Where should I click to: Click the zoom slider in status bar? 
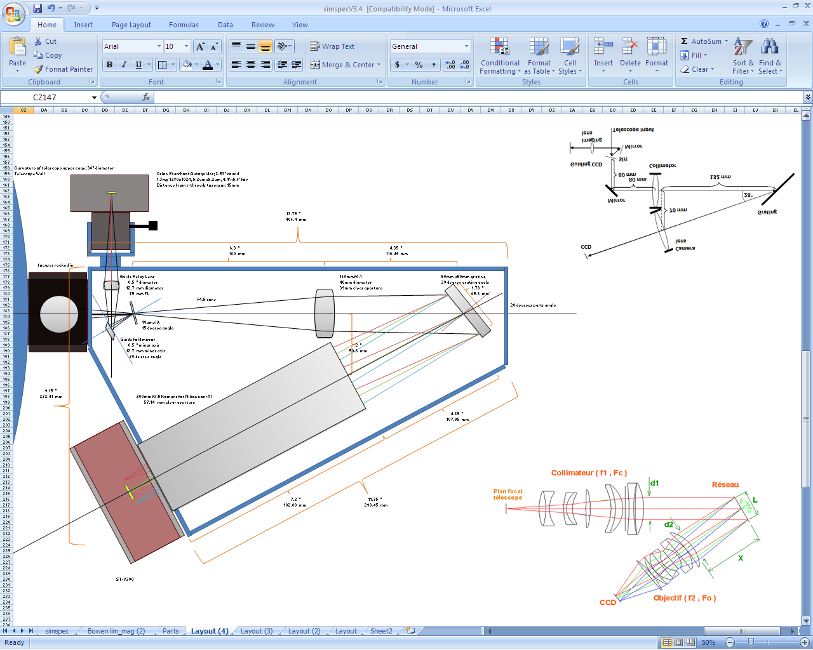pyautogui.click(x=751, y=642)
